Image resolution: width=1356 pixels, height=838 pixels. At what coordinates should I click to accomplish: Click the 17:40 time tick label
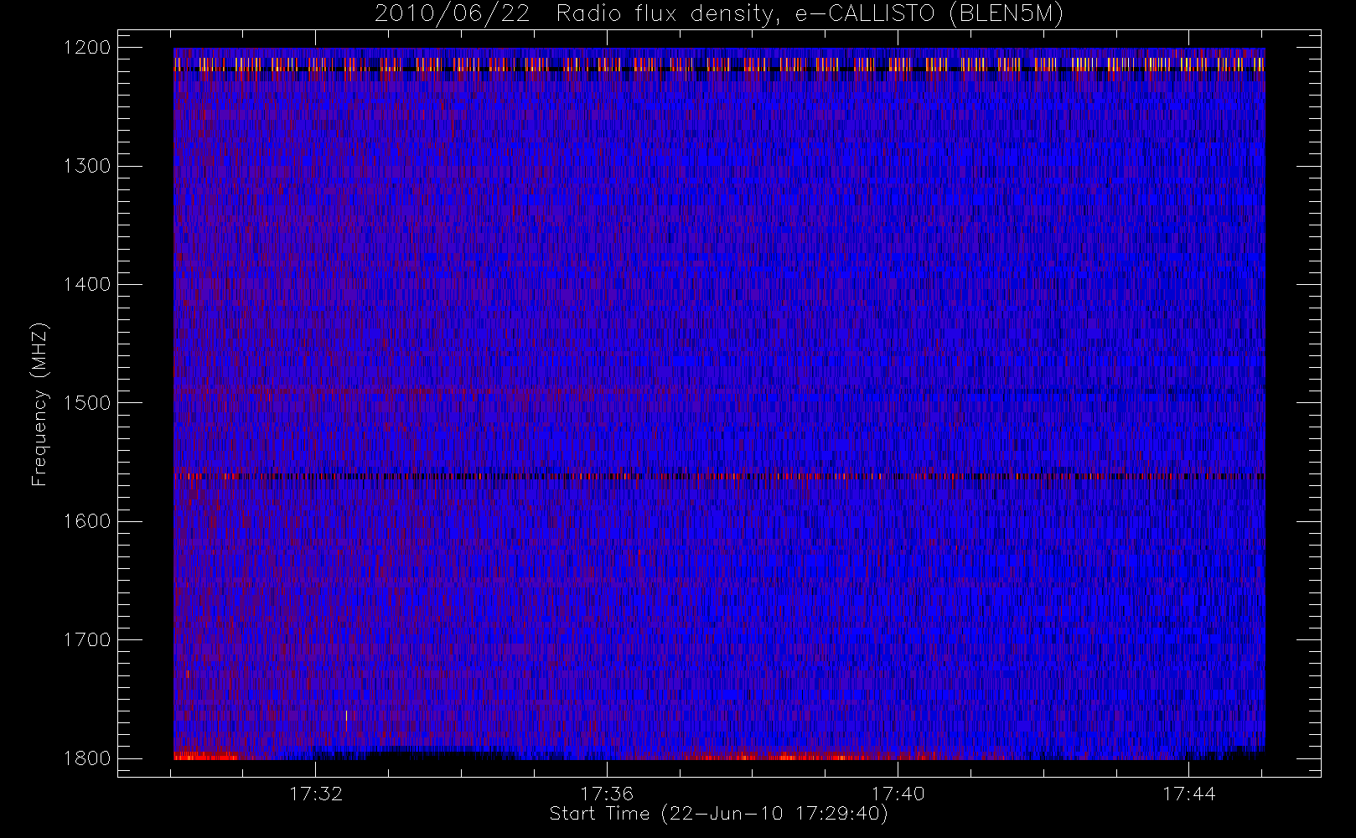[x=898, y=794]
